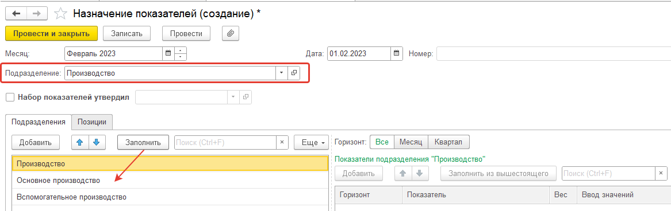Click the Записать button
This screenshot has height=211, width=671.
click(x=126, y=33)
